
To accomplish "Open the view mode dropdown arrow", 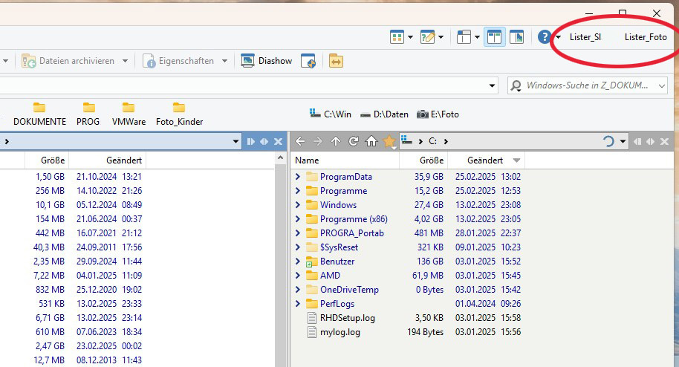I will pyautogui.click(x=410, y=37).
